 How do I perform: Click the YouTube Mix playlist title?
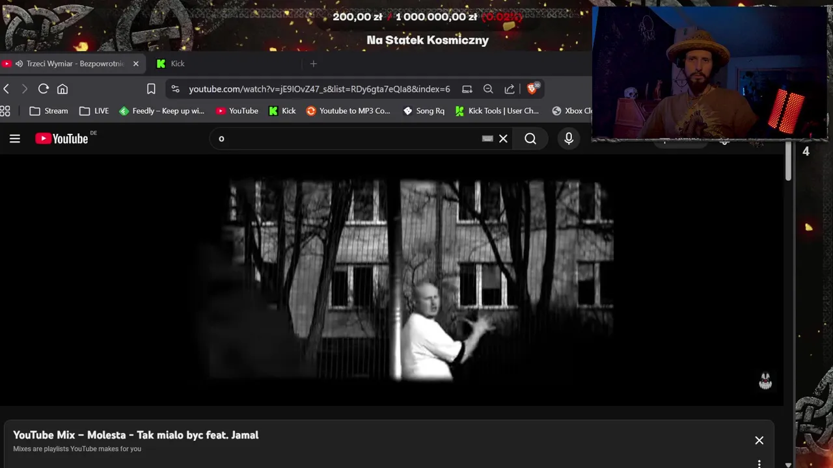point(136,435)
